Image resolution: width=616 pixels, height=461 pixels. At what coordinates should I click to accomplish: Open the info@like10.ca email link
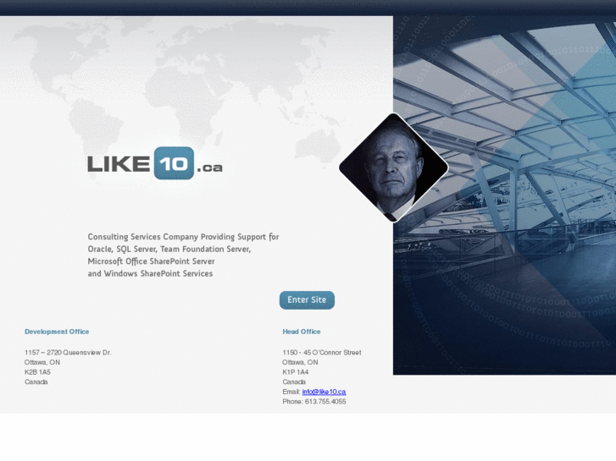click(x=324, y=392)
